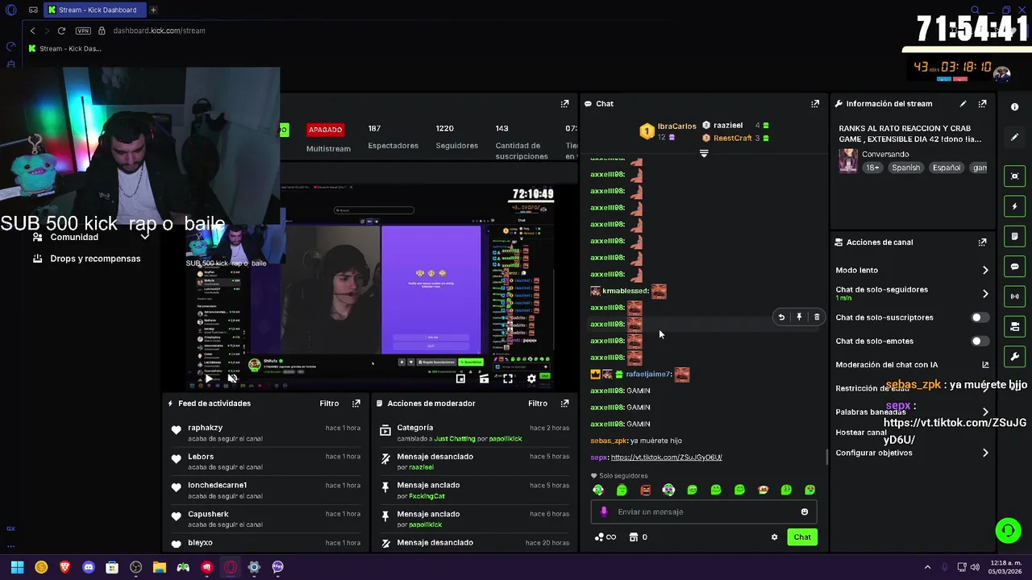Screen dimensions: 1032x580
Task: Click the hovered message's reply arrow icon
Action: 781,317
